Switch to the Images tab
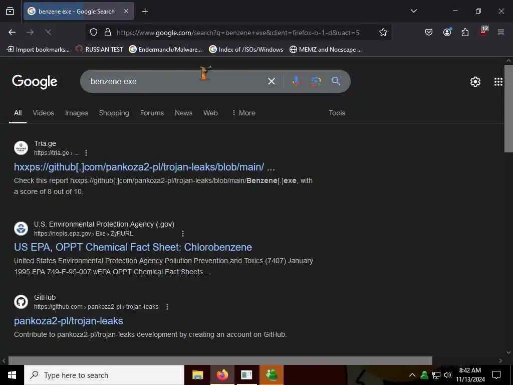 click(x=77, y=113)
